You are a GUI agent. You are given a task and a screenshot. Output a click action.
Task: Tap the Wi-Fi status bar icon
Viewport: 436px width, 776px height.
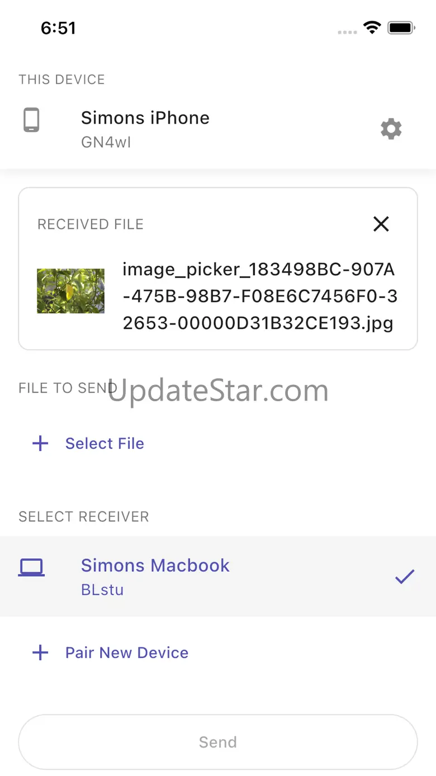point(372,27)
